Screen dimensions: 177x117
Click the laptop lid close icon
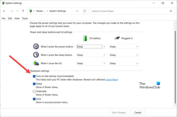click(36, 63)
